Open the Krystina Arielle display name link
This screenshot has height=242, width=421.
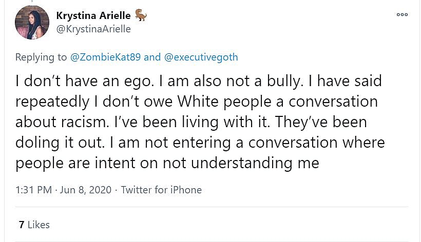tap(93, 16)
